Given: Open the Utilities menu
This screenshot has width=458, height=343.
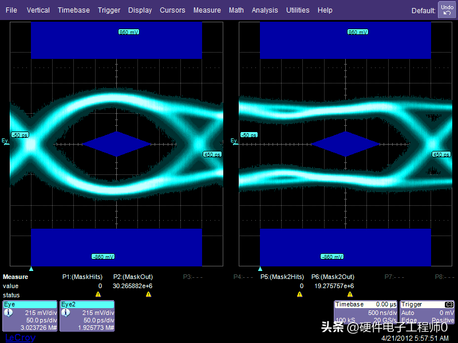Looking at the screenshot, I should coord(298,10).
